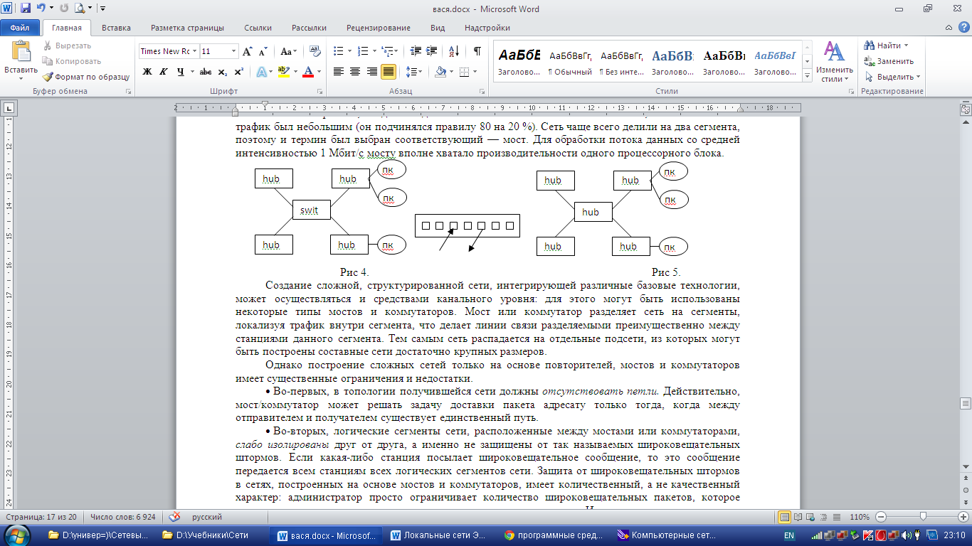
Task: Center the paragraph text
Action: pos(354,72)
